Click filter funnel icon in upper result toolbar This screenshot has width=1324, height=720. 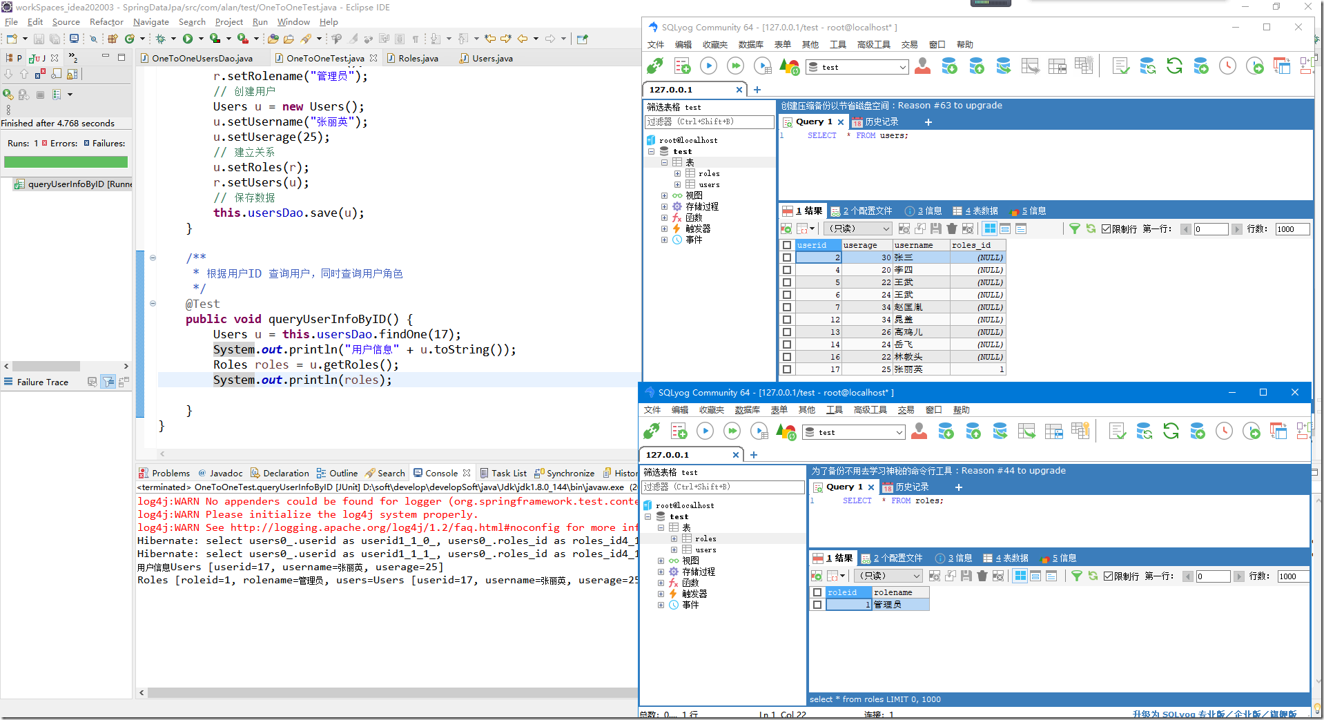[x=1075, y=228]
